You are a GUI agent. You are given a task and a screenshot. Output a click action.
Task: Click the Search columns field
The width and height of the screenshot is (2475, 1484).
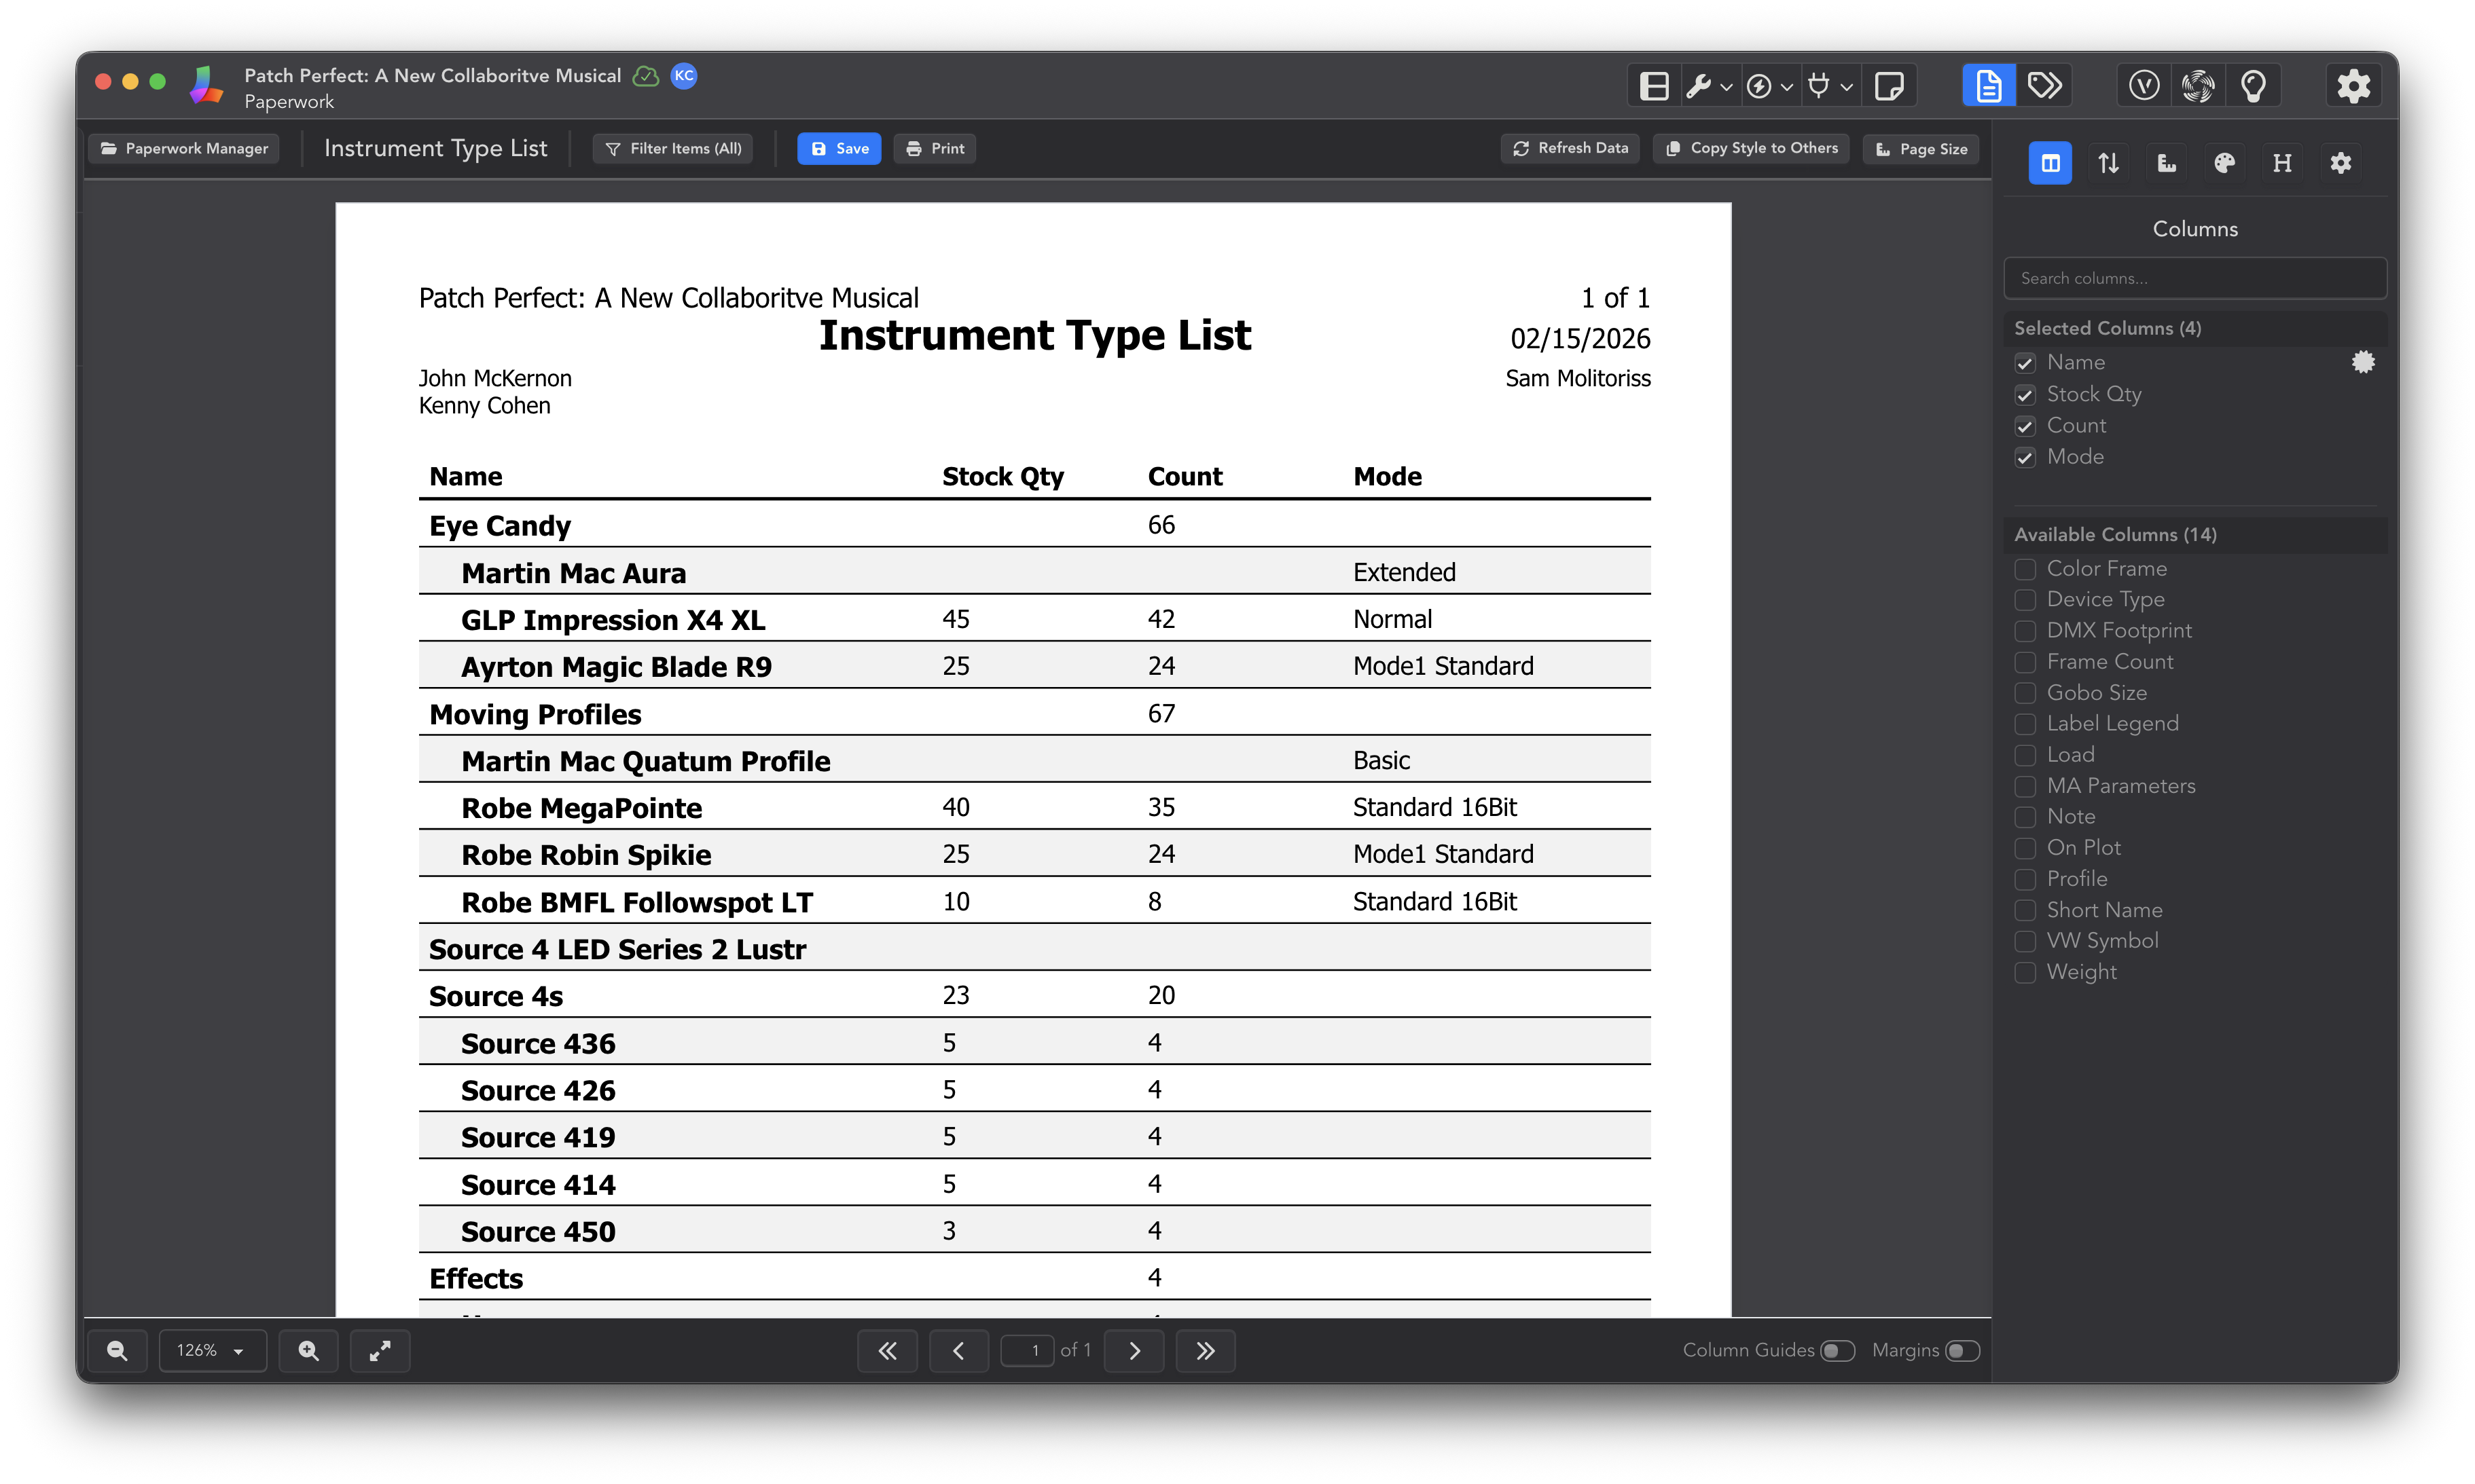(2195, 278)
